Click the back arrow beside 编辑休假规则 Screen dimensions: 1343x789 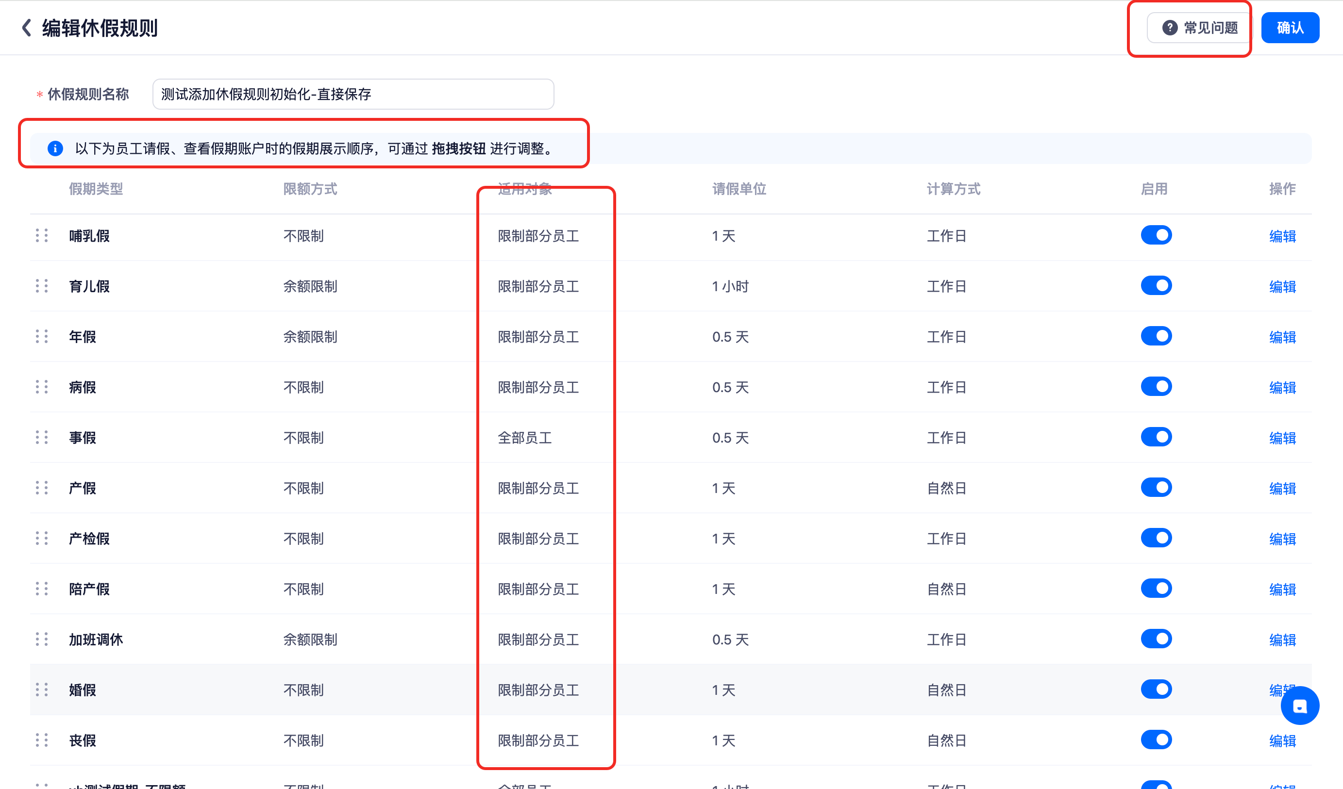pyautogui.click(x=26, y=28)
